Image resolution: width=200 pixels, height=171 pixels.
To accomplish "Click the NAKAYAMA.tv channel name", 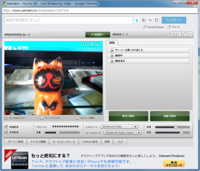I will click(x=15, y=35).
